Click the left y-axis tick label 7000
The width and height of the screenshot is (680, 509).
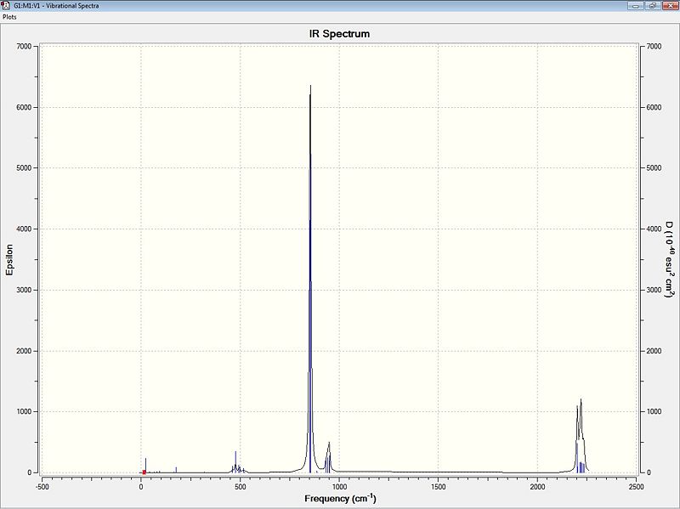pyautogui.click(x=25, y=47)
